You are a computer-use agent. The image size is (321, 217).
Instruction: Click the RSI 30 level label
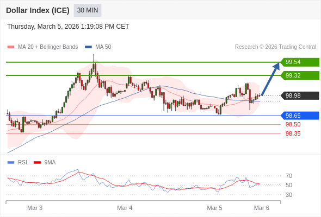(289, 195)
